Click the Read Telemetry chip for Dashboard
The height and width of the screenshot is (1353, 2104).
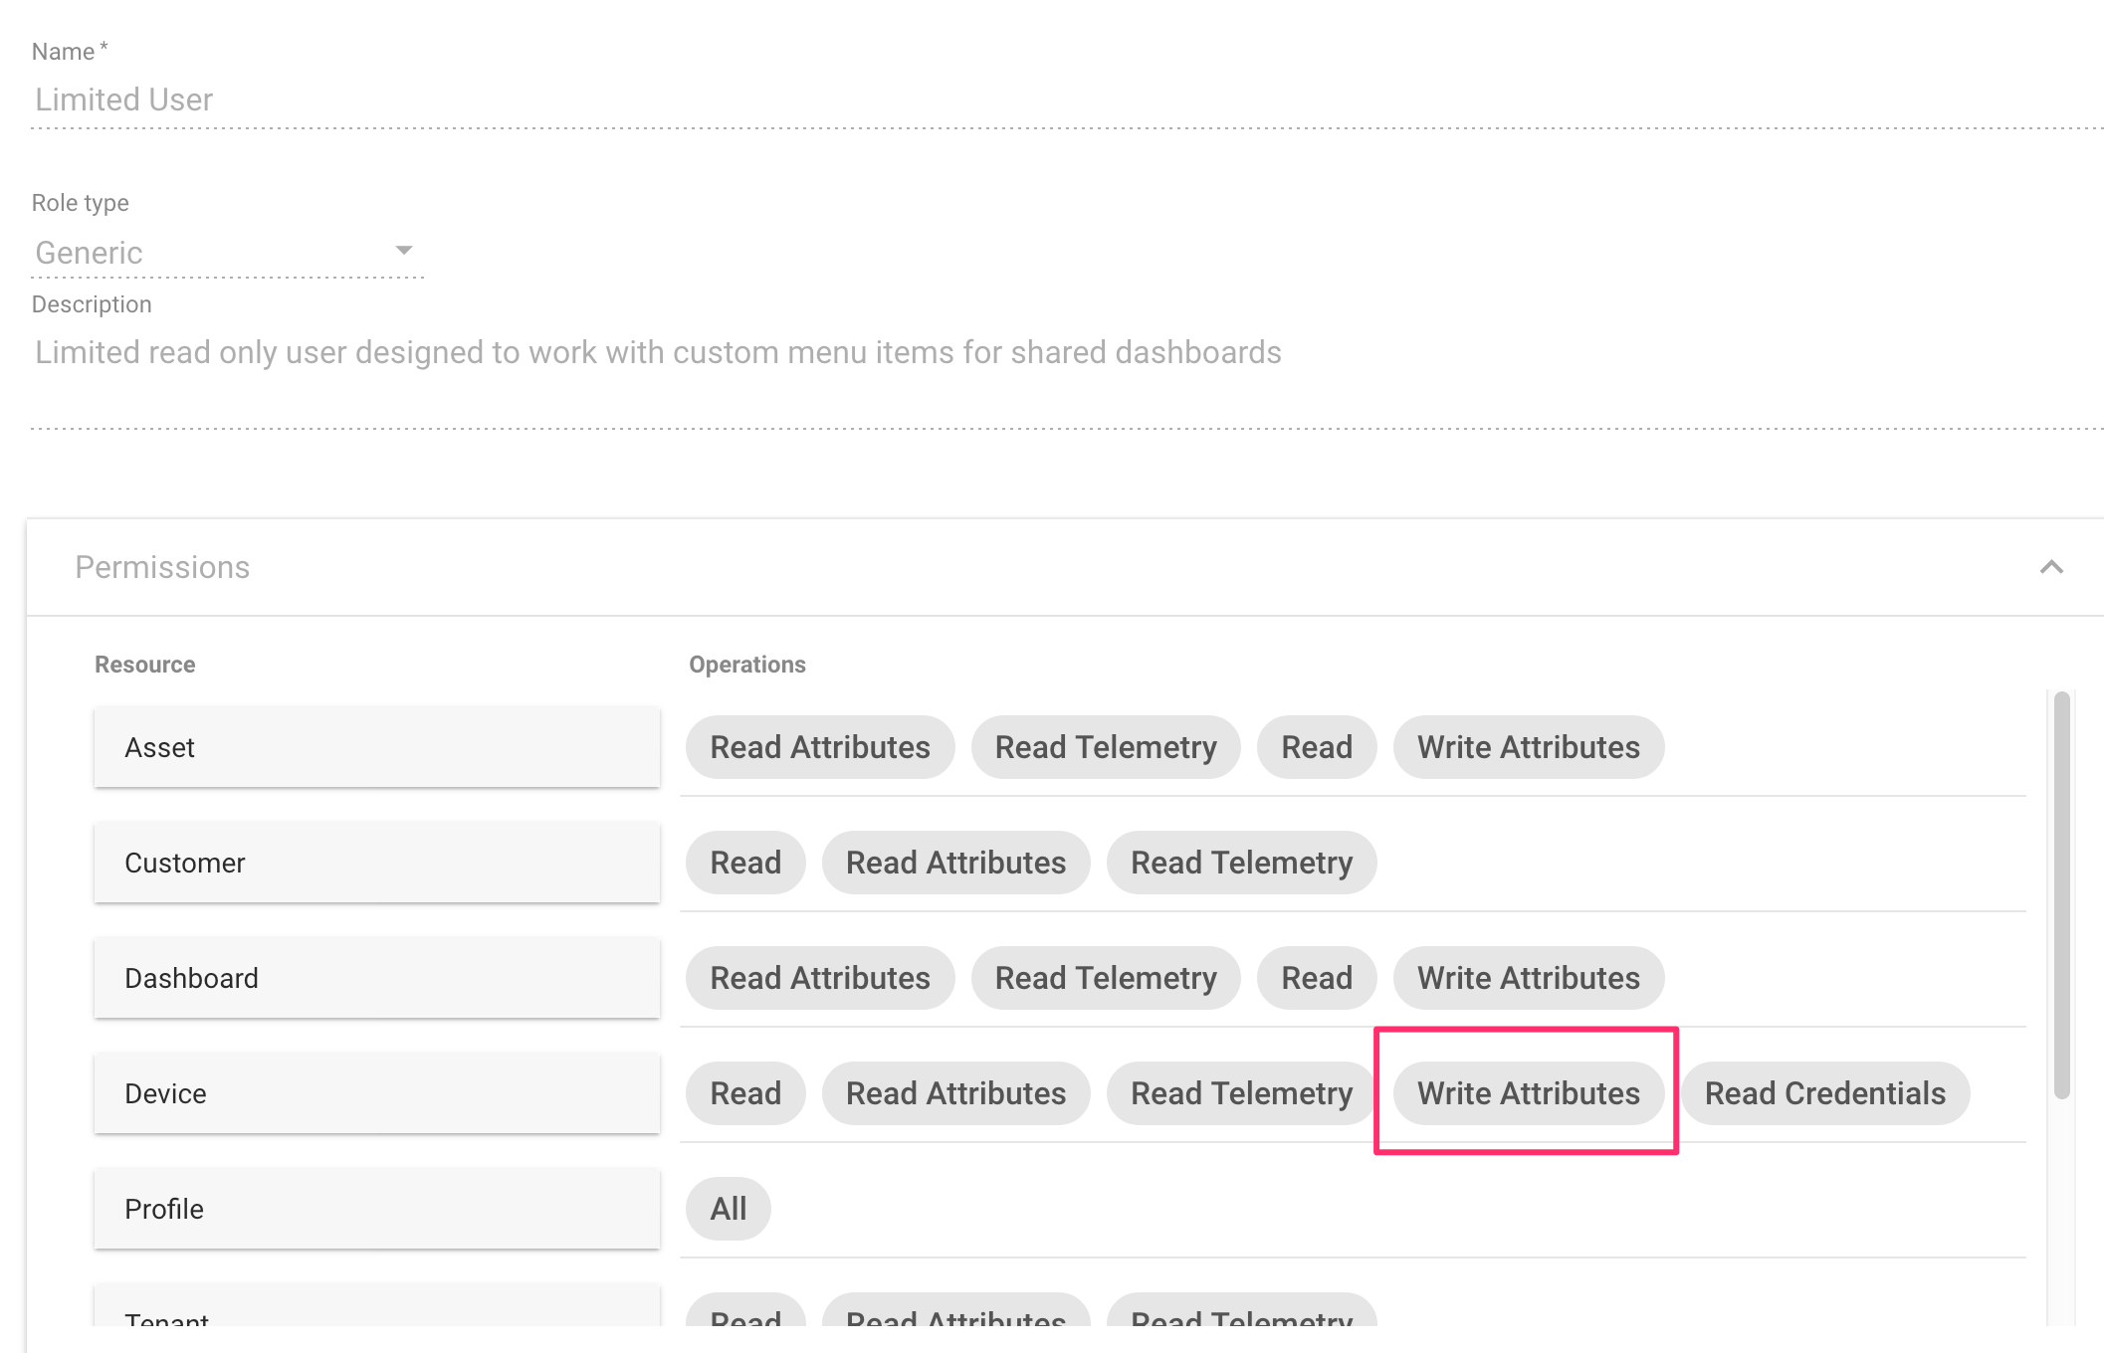pyautogui.click(x=1106, y=978)
